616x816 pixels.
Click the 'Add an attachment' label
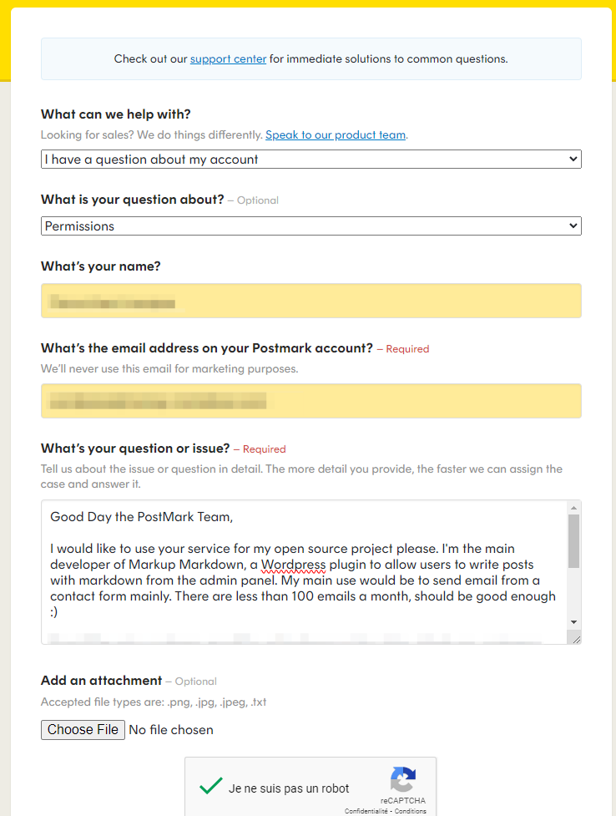101,681
